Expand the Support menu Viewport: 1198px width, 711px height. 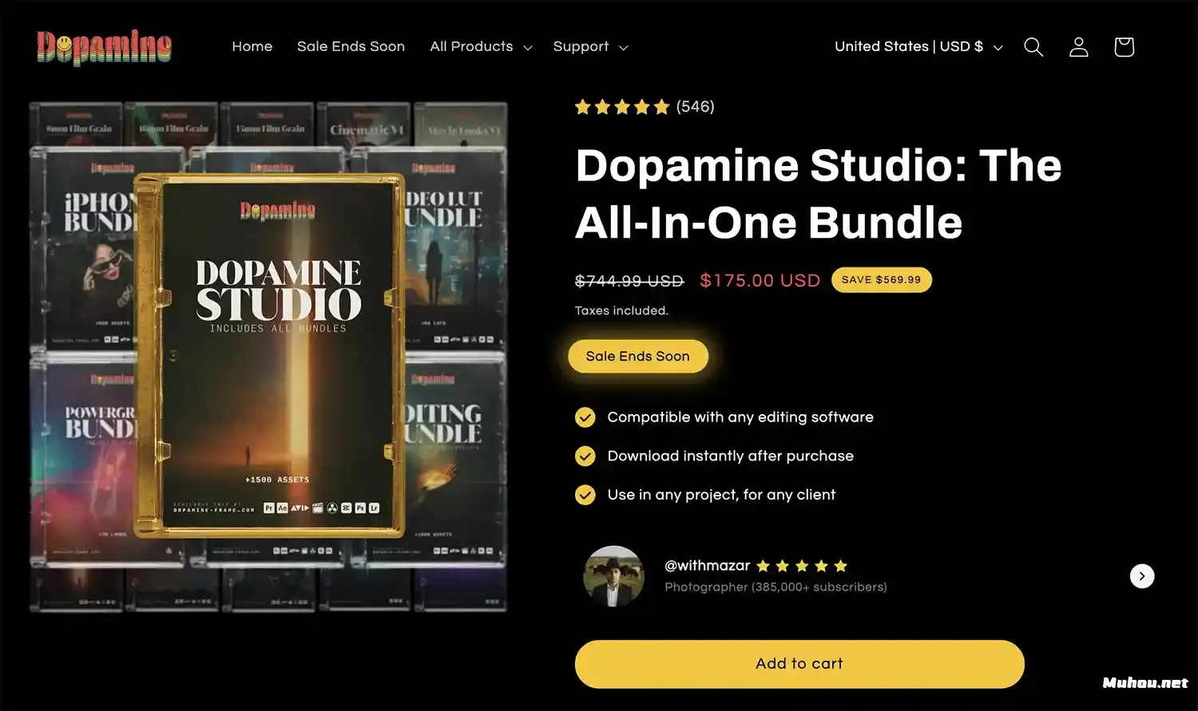590,46
